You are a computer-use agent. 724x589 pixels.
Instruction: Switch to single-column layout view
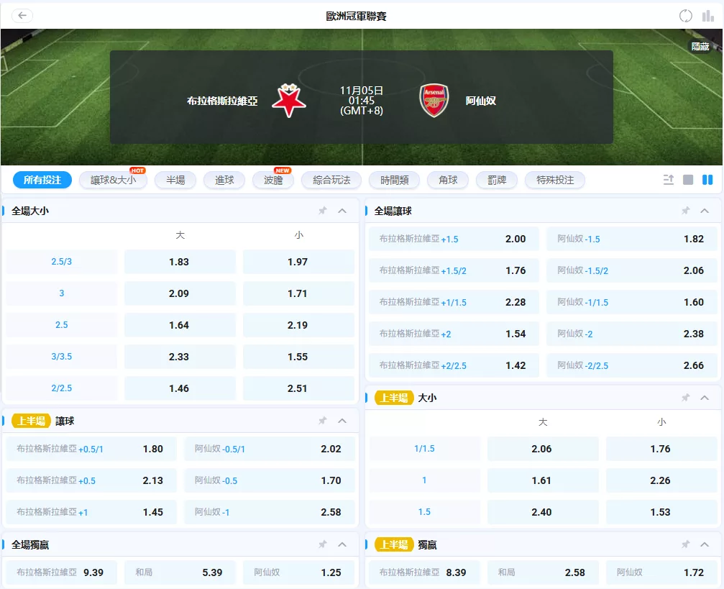tap(688, 180)
